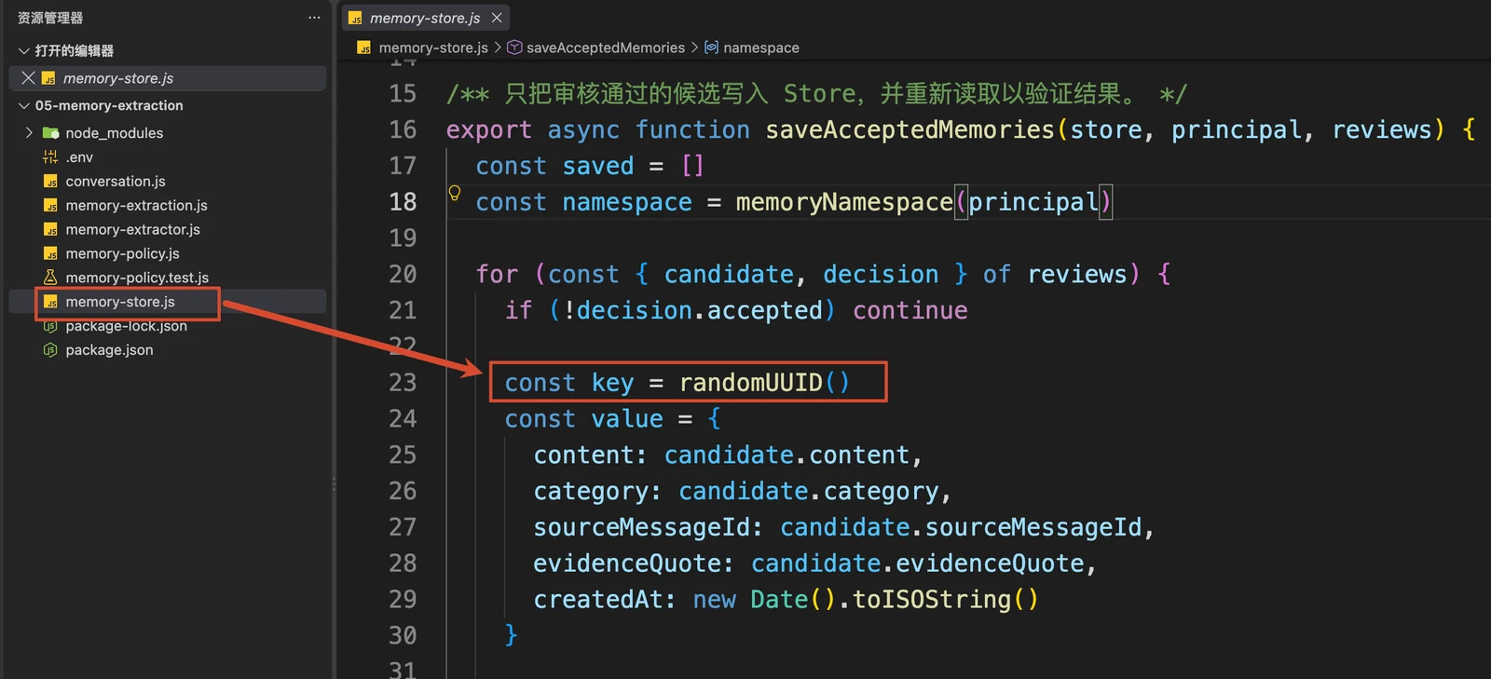Collapse the 打开的编辑器 section

click(x=24, y=50)
